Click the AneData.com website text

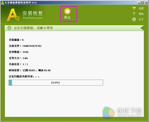tap(32, 18)
